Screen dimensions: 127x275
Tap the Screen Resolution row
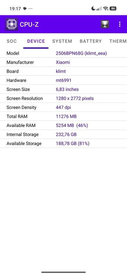pos(63,98)
